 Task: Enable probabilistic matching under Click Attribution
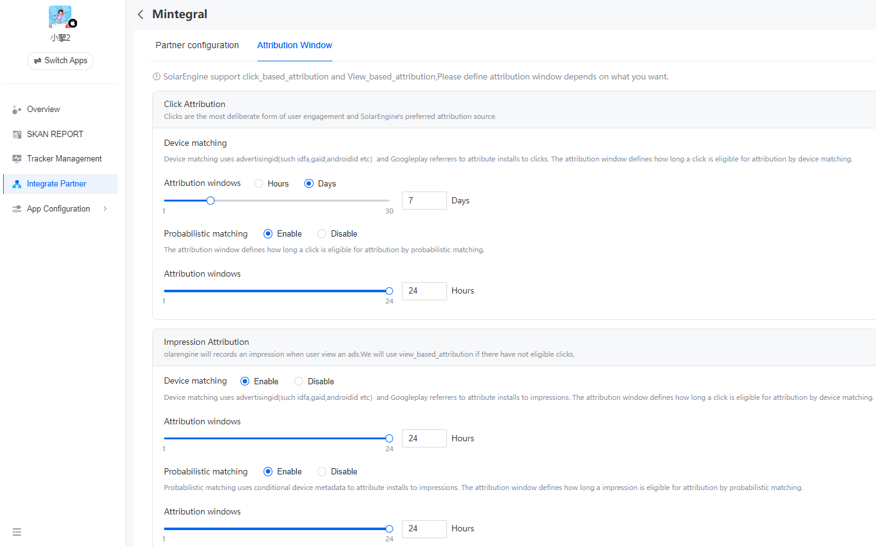point(268,233)
